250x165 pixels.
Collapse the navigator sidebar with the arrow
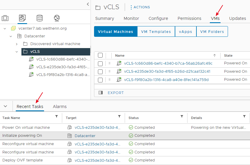click(88, 4)
